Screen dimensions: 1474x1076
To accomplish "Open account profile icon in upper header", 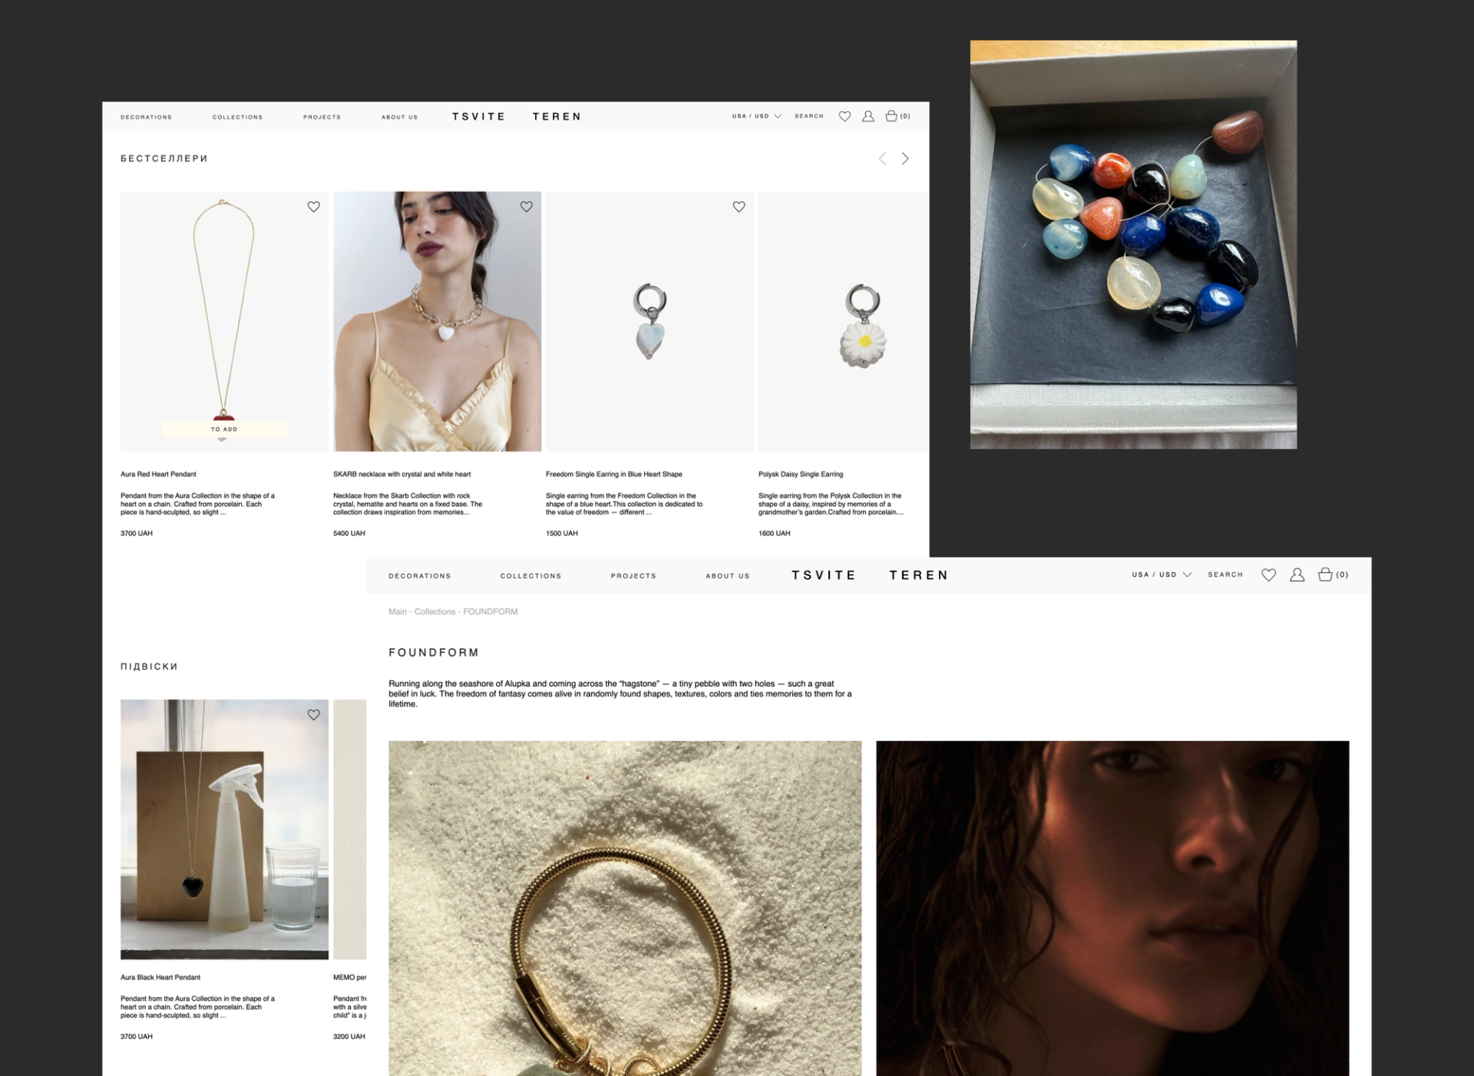I will coord(868,116).
